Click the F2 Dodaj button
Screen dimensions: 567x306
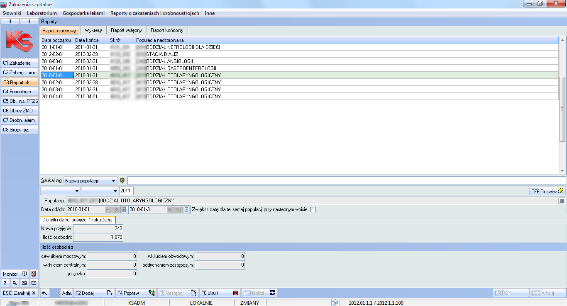[x=94, y=293]
